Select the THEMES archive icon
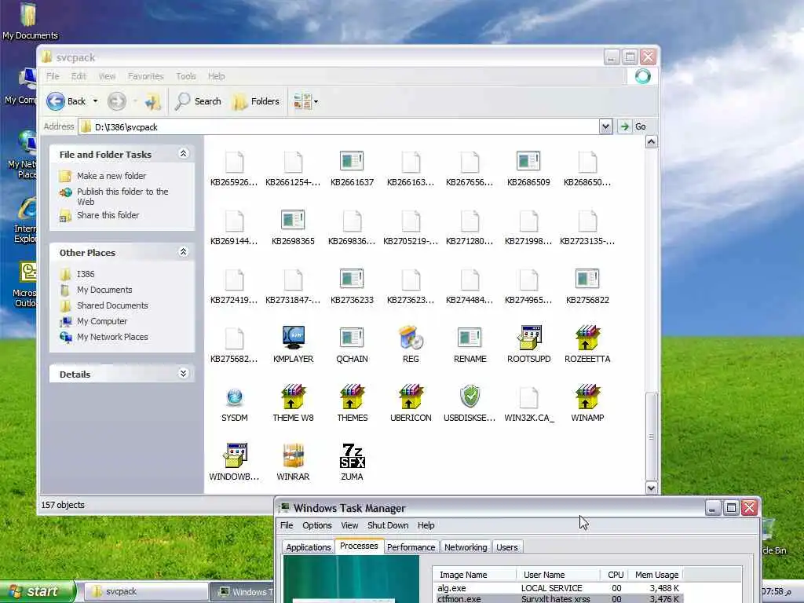This screenshot has width=804, height=603. coord(353,397)
